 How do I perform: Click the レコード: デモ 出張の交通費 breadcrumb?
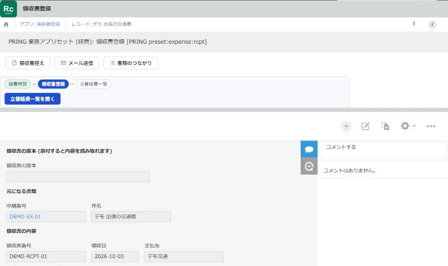point(101,24)
